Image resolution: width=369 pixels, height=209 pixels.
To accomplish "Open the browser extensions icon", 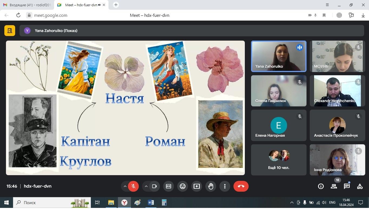I will pyautogui.click(x=351, y=15).
